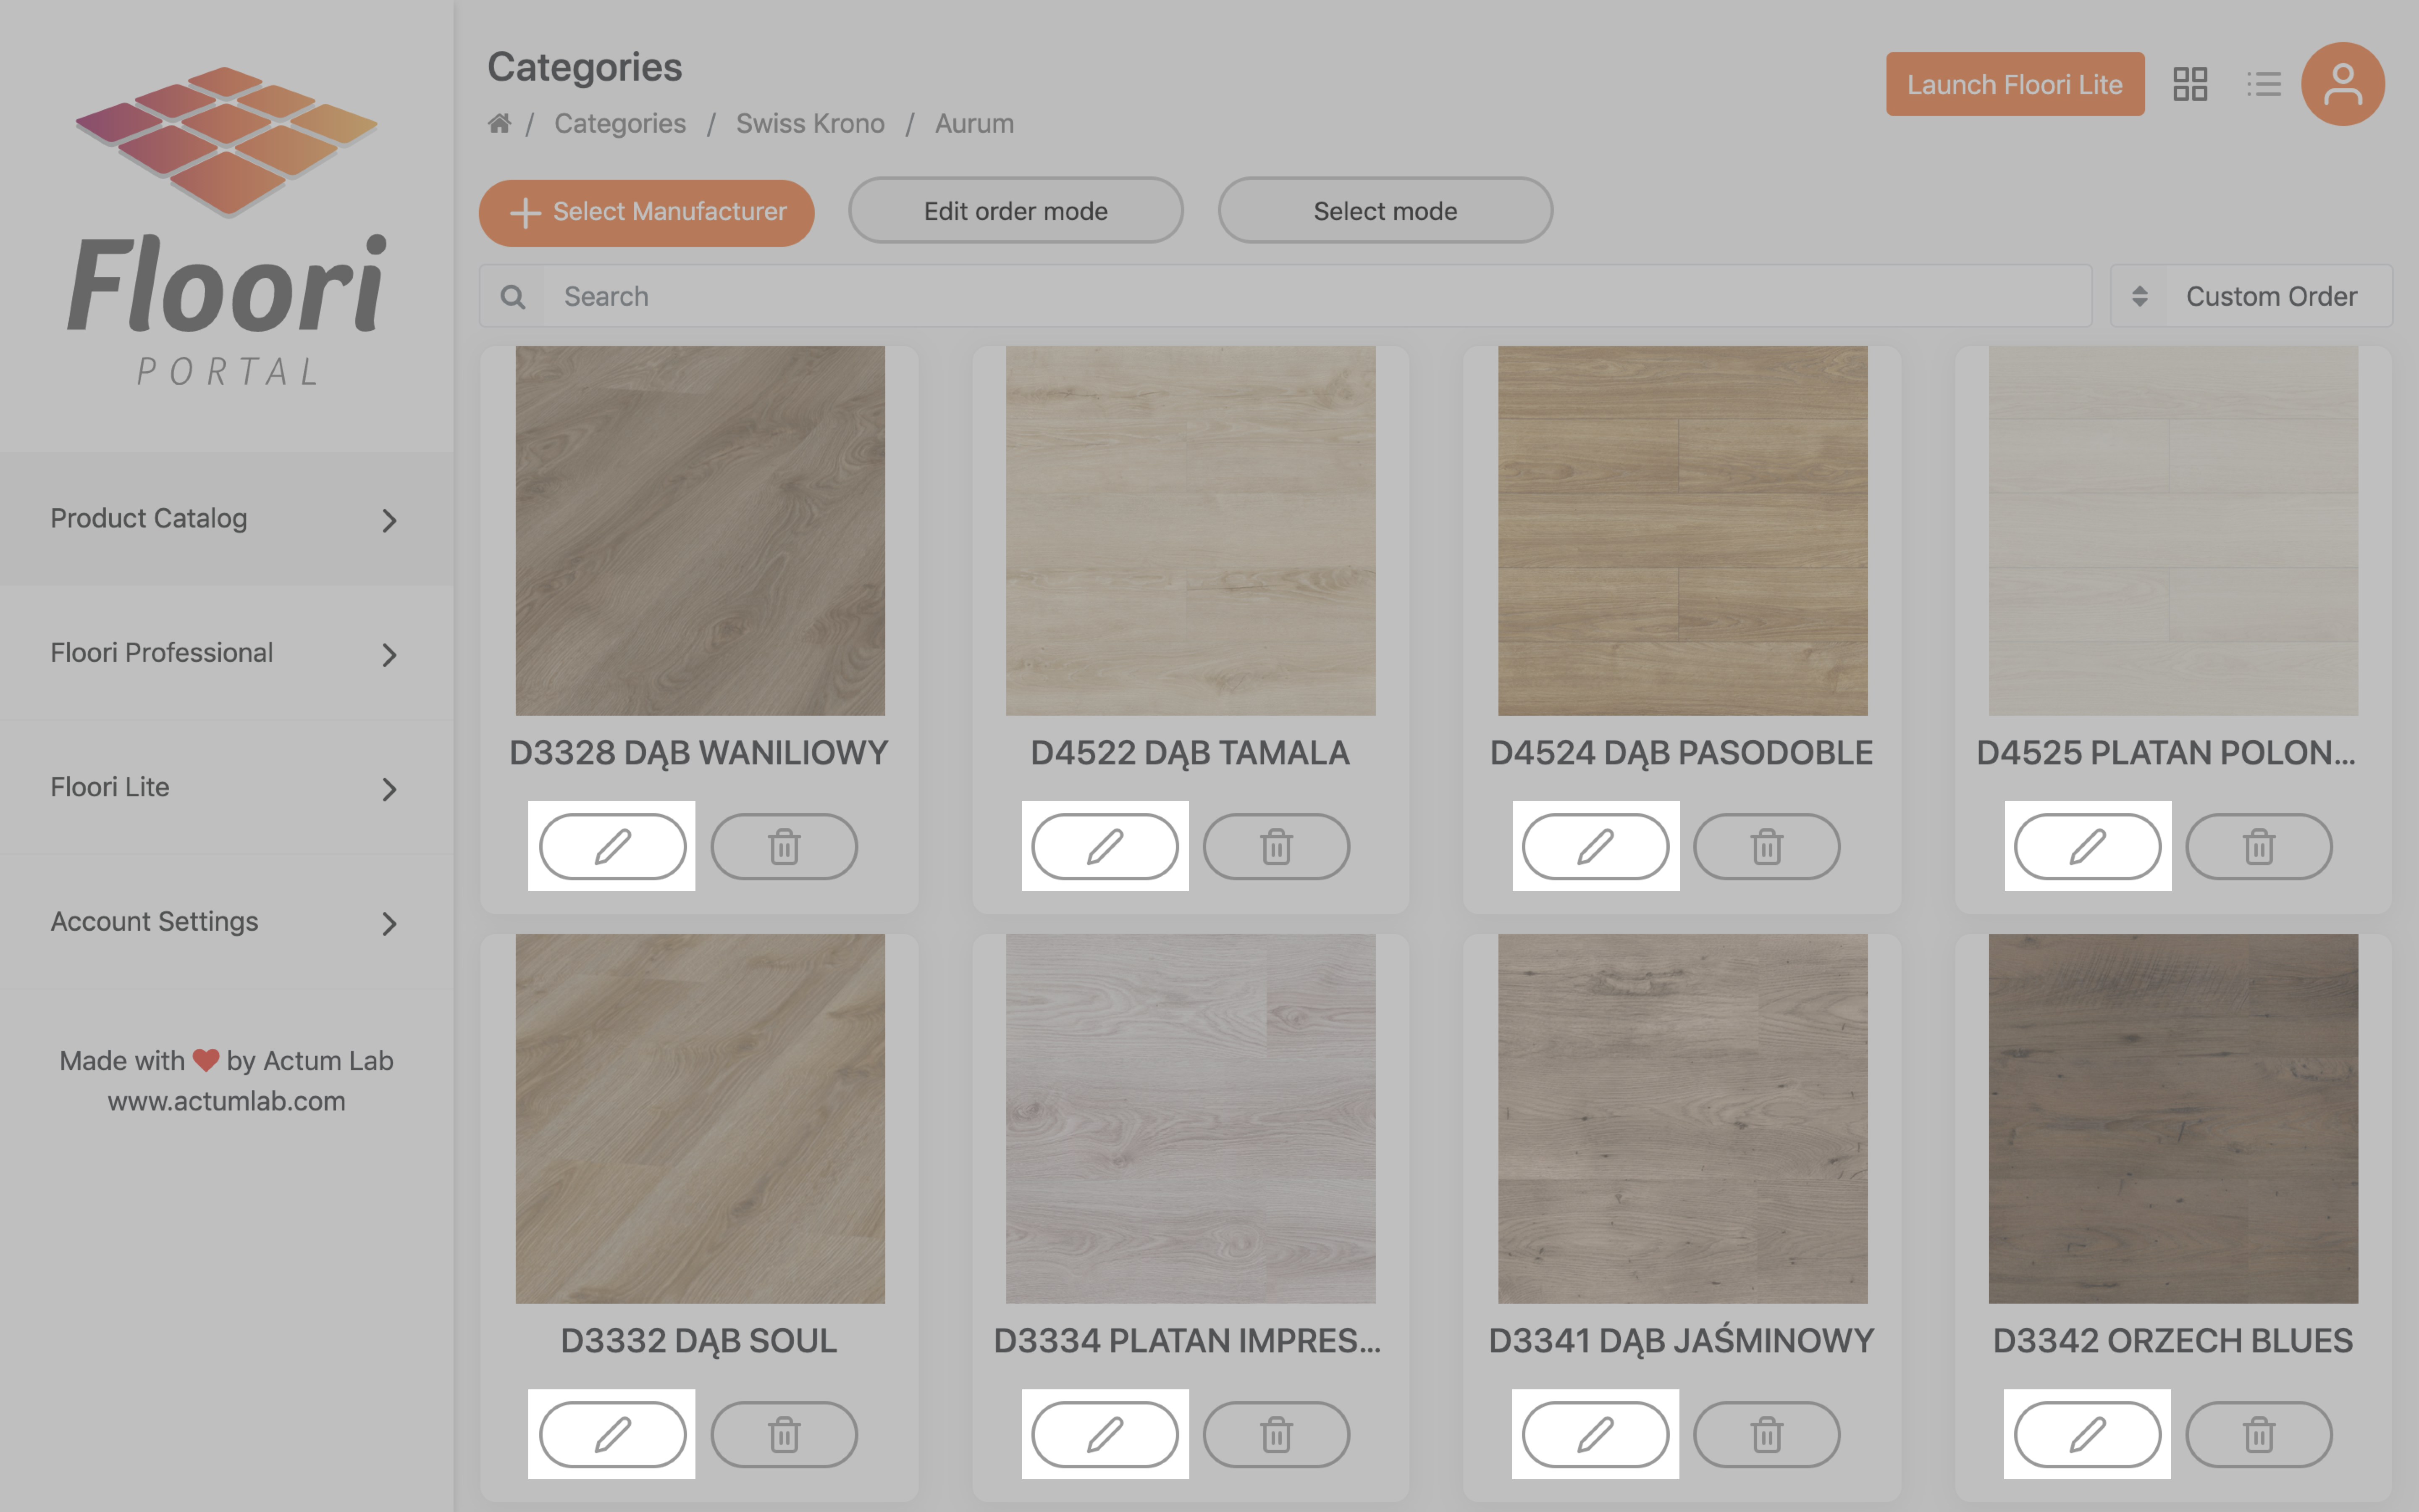Select the D4522 DĄB TAMALA title text
The height and width of the screenshot is (1512, 2419).
(x=1191, y=753)
